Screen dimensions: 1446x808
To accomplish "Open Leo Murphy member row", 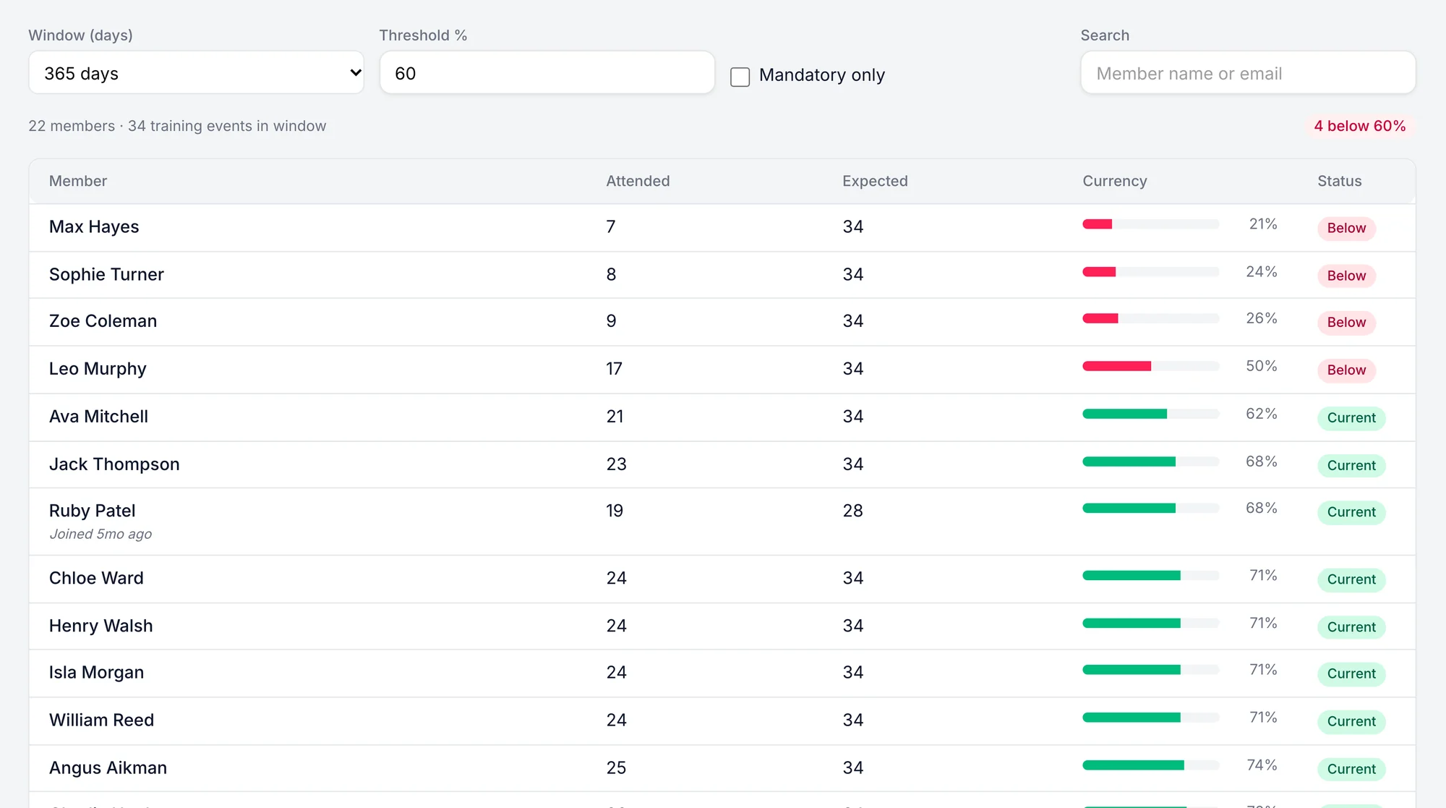I will 722,369.
